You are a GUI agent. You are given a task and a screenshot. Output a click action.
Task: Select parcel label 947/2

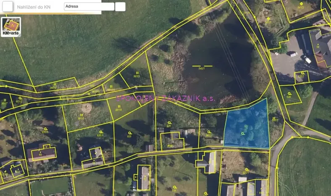(53, 88)
